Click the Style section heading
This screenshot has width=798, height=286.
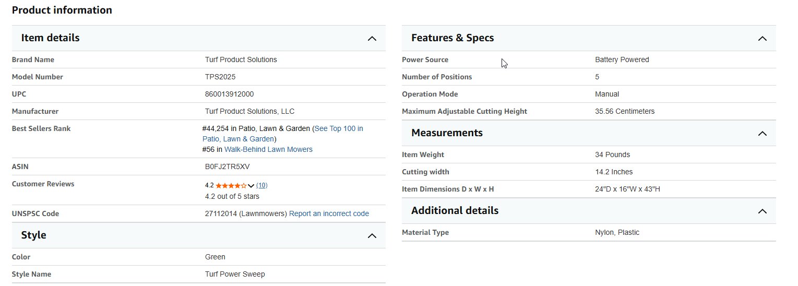coord(33,235)
